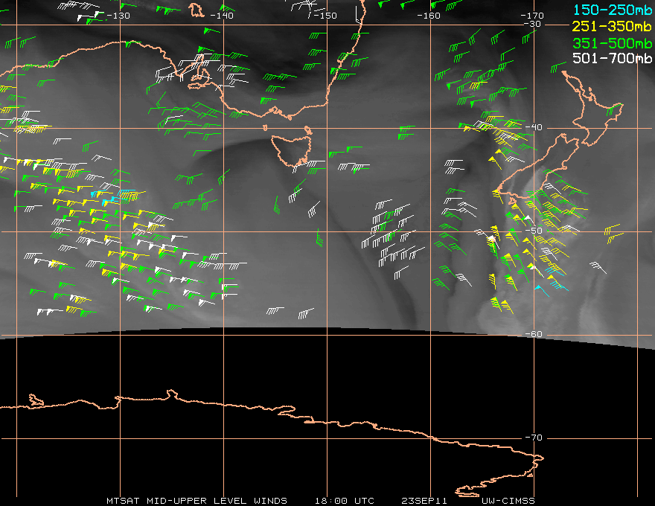Select the 23SEP11 date text
Viewport: 655px width, 506px height.
tap(423, 500)
